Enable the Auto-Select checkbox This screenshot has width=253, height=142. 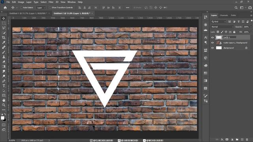pyautogui.click(x=21, y=7)
